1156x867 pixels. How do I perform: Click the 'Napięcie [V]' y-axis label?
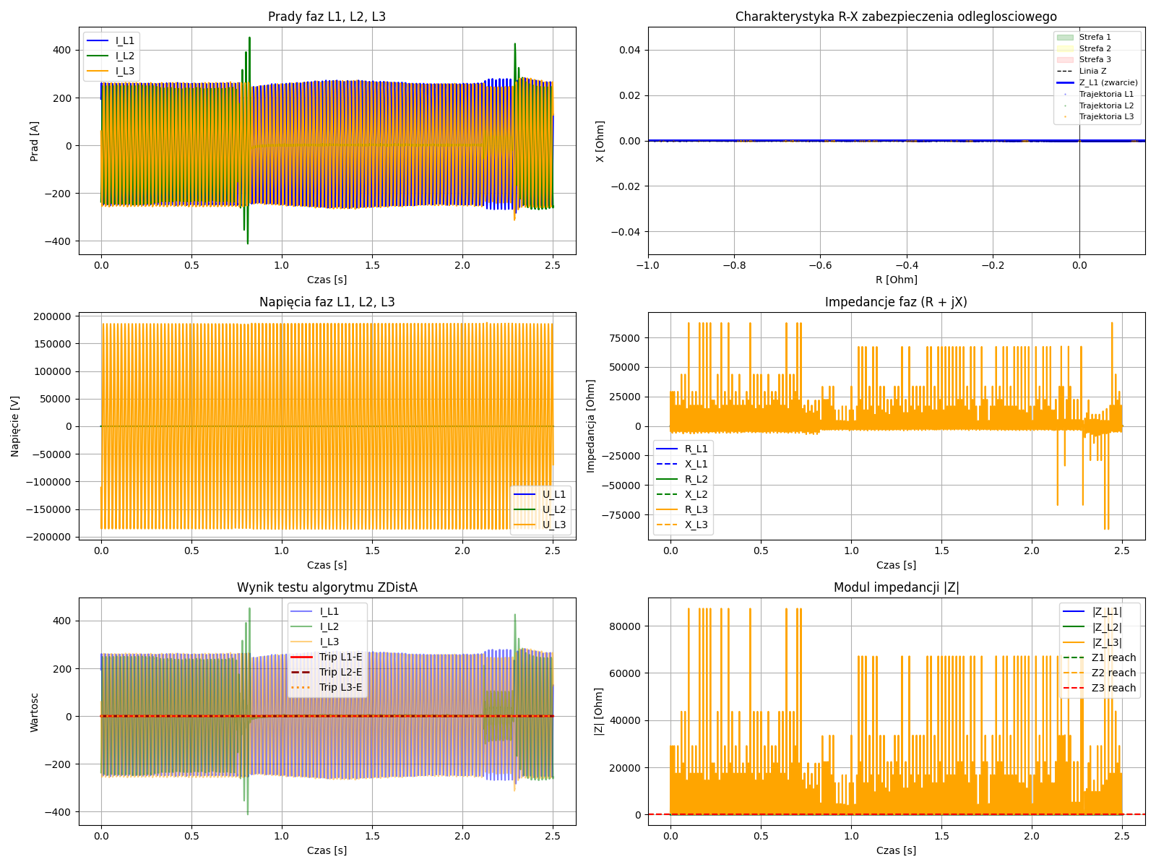[15, 426]
